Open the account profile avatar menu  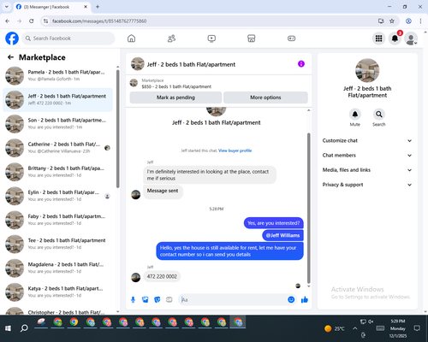coord(411,38)
